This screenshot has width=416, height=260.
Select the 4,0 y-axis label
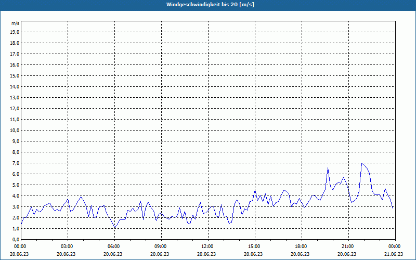pos(16,196)
